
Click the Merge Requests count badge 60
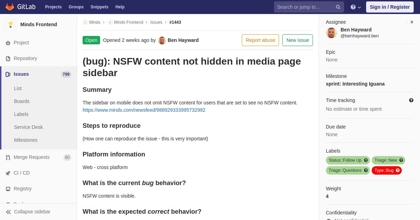click(x=67, y=157)
